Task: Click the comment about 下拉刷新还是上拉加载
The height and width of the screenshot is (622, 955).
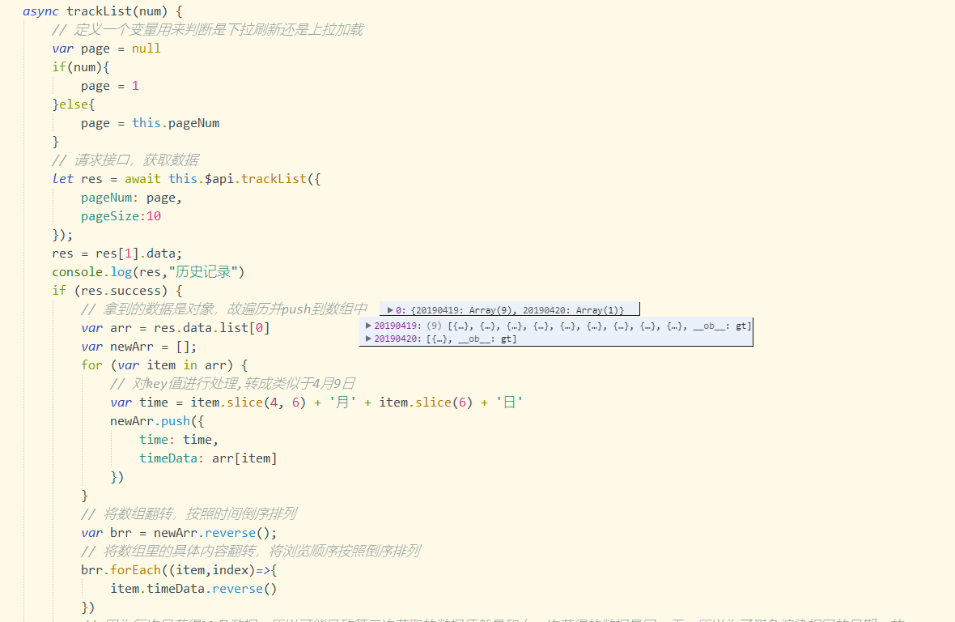Action: pos(208,30)
